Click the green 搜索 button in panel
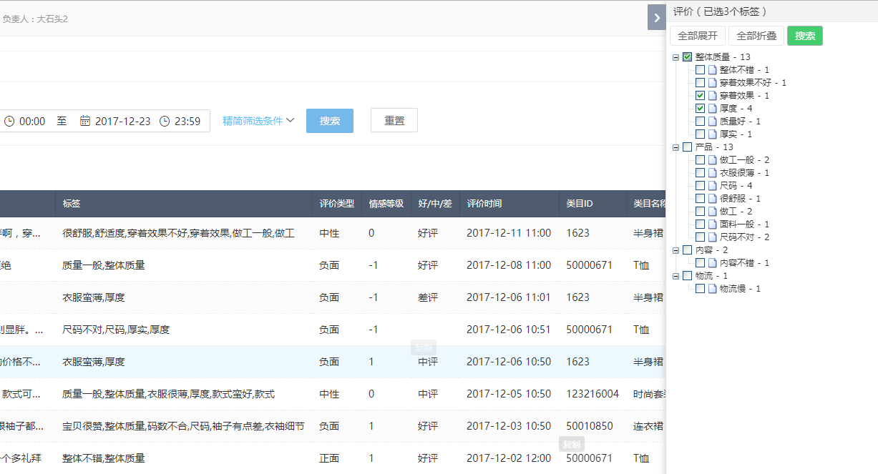Viewport: 878px width, 474px height. 804,36
